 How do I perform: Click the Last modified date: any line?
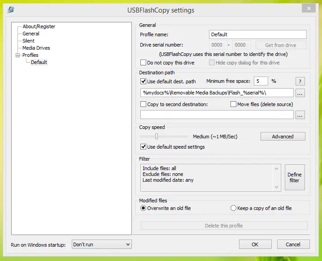click(168, 180)
